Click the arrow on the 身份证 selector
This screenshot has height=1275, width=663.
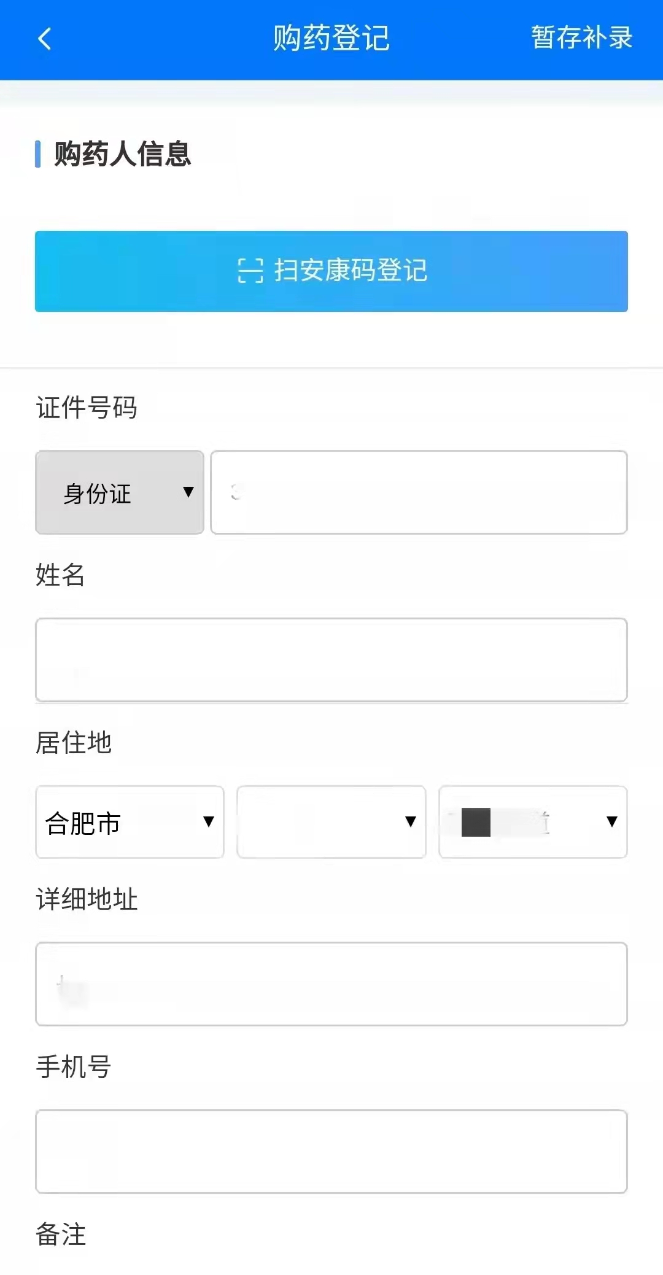[188, 492]
